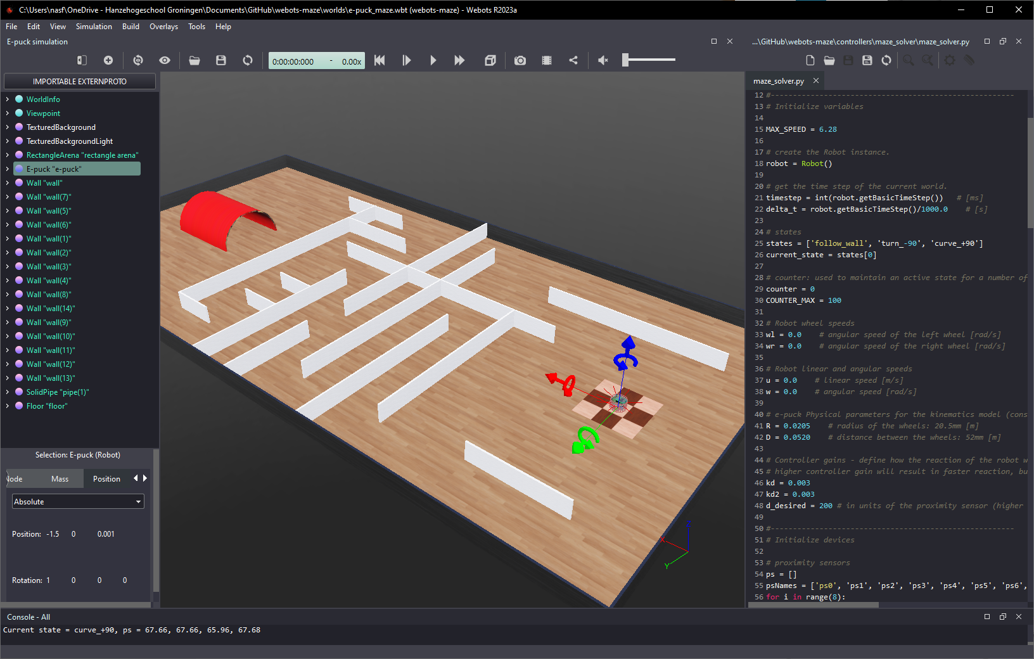This screenshot has height=659, width=1034.
Task: Save the current world
Action: point(221,60)
